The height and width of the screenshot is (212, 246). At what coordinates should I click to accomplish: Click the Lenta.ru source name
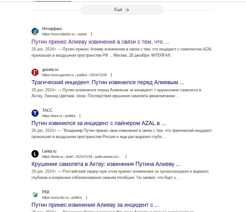49,151
